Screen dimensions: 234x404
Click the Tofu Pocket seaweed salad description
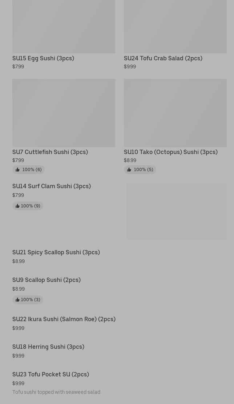click(x=56, y=392)
